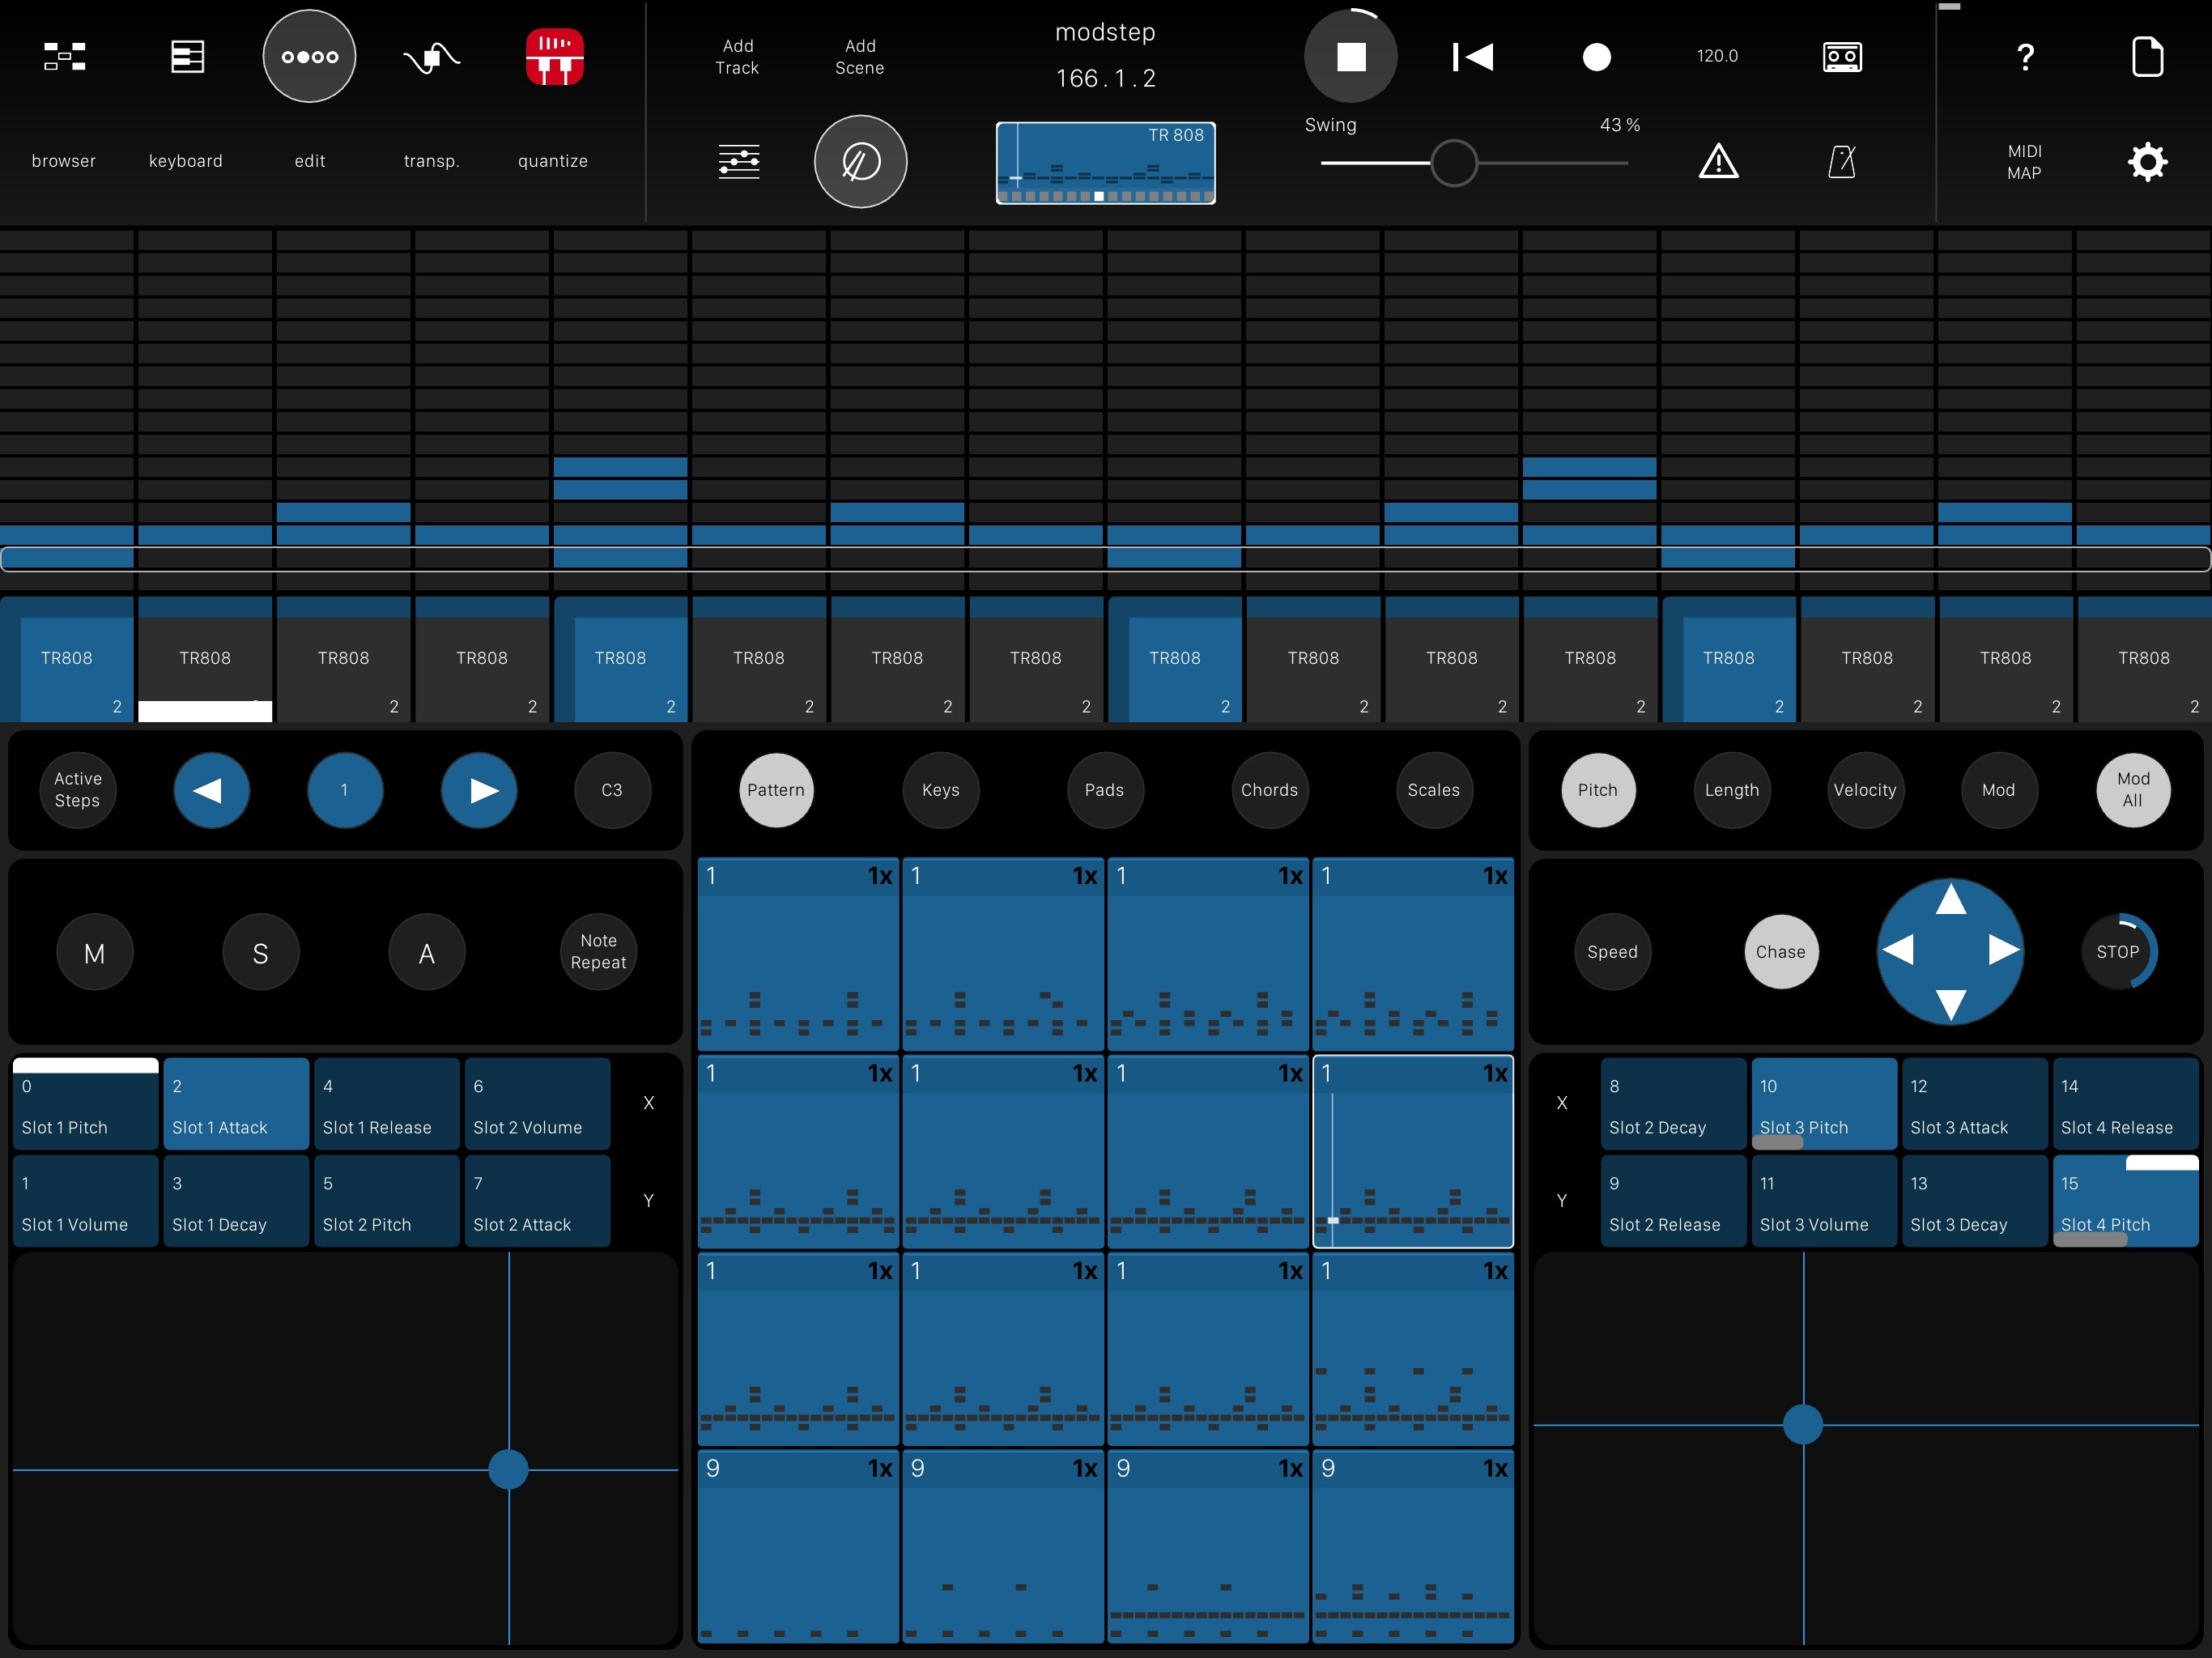Viewport: 2212px width, 1658px height.
Task: Open the browser panel icon
Action: pos(64,57)
